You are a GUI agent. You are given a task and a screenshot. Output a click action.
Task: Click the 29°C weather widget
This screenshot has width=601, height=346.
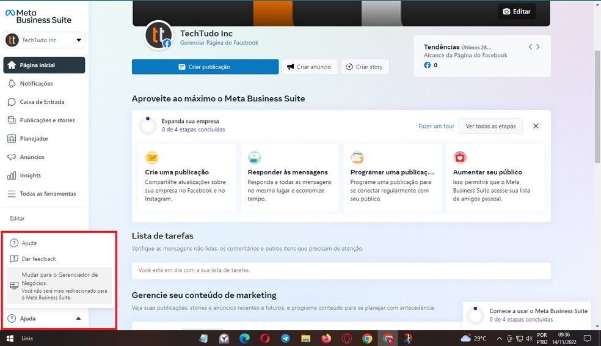pos(473,338)
